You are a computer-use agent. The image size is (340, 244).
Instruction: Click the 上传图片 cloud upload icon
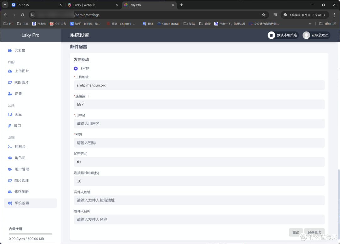10,71
